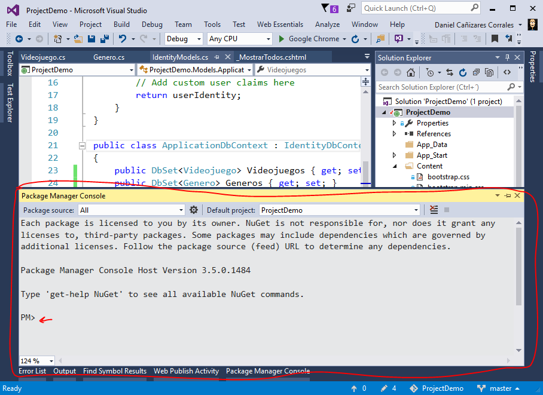Open the Default project dropdown
The height and width of the screenshot is (395, 543).
click(340, 210)
